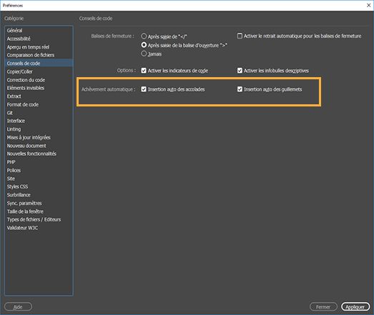This screenshot has width=374, height=315.
Task: Select the closing tag option after opening tag ">"
Action: 144,45
